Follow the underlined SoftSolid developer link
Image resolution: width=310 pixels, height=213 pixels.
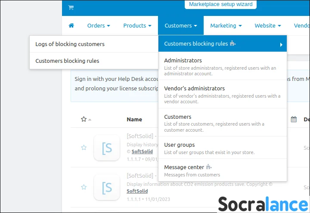pos(142,151)
